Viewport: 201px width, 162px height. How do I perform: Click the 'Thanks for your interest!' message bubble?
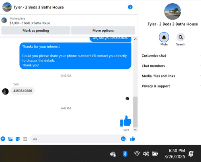[75, 56]
